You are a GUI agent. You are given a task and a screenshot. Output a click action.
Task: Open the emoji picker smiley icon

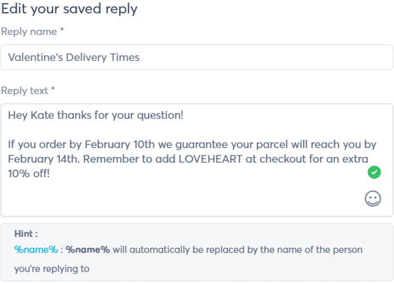373,199
